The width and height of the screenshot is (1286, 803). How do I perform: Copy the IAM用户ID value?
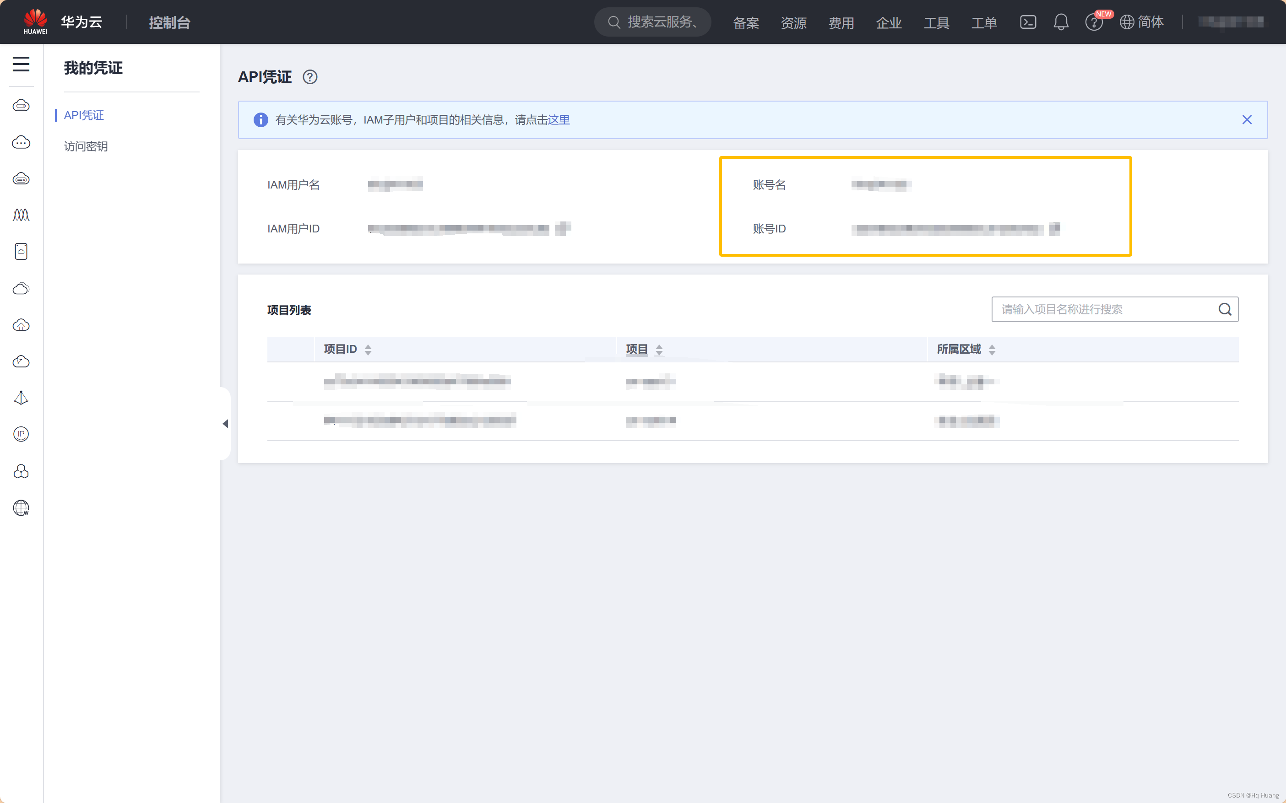pyautogui.click(x=563, y=228)
